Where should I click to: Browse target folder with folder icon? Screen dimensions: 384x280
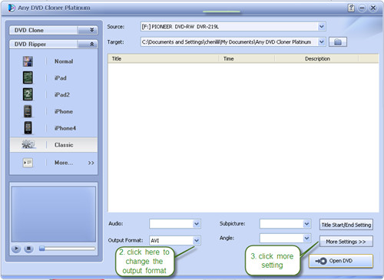(x=338, y=42)
